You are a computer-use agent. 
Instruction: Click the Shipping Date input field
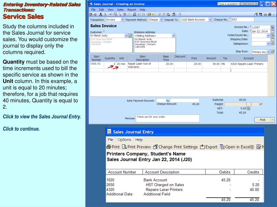(x=261, y=39)
